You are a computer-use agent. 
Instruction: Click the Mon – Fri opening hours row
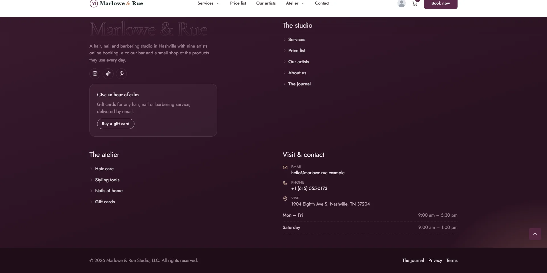tap(370, 215)
